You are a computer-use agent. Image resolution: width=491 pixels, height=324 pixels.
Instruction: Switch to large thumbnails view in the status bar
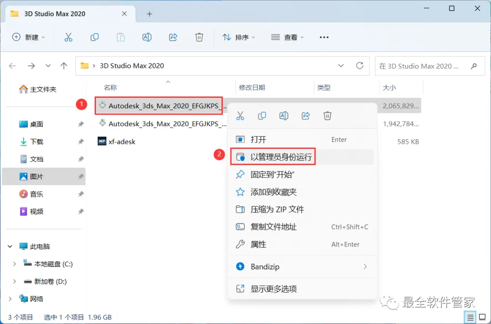click(482, 318)
